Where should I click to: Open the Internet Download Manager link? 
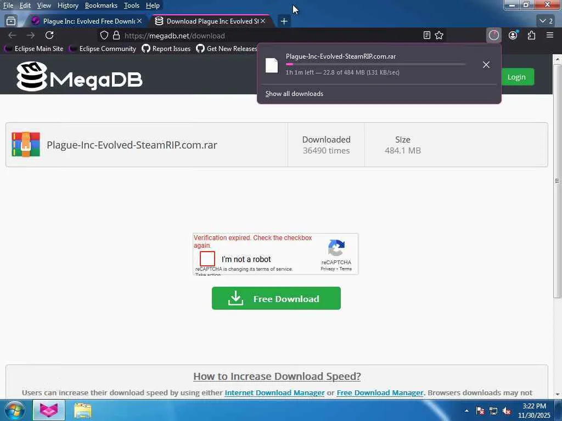pyautogui.click(x=274, y=392)
